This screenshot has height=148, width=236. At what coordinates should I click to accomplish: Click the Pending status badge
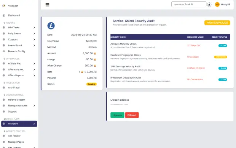[91, 84]
